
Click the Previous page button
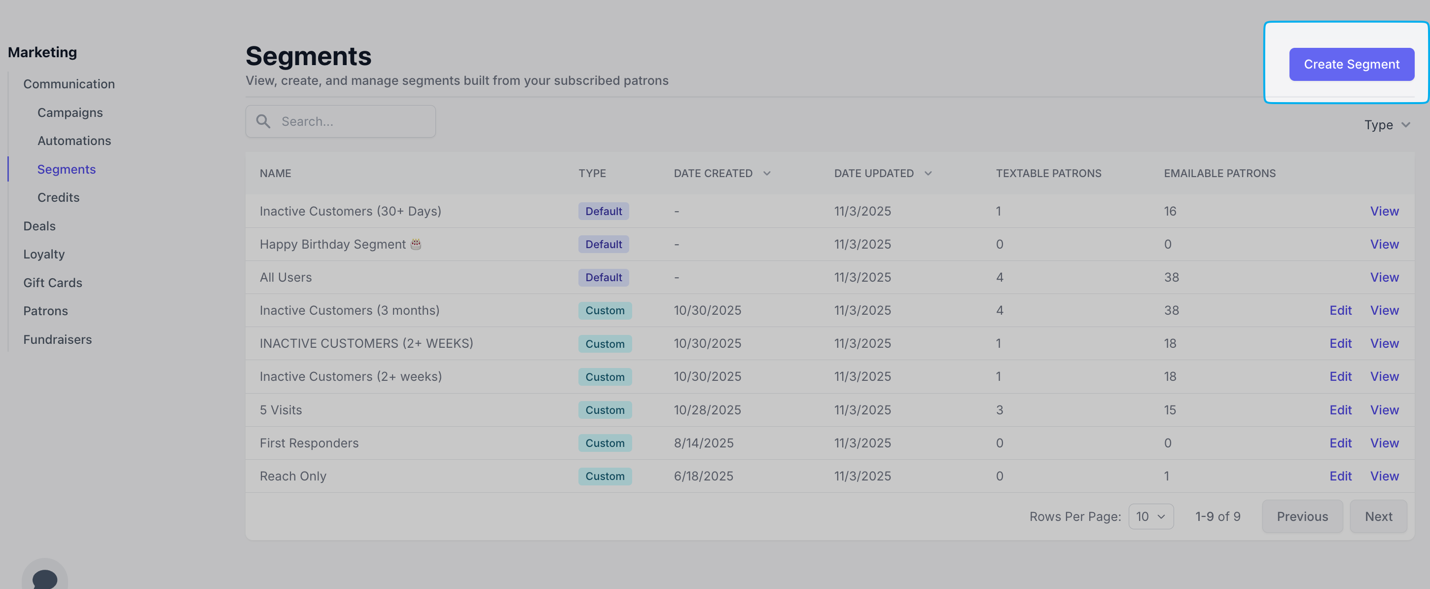coord(1302,516)
